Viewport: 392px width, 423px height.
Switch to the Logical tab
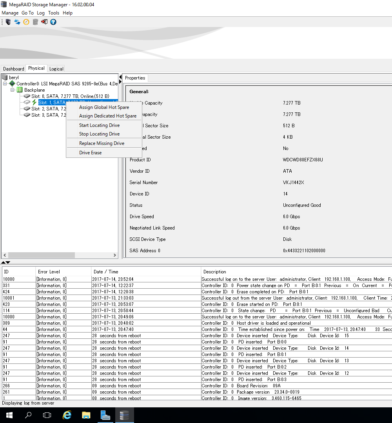click(x=56, y=69)
